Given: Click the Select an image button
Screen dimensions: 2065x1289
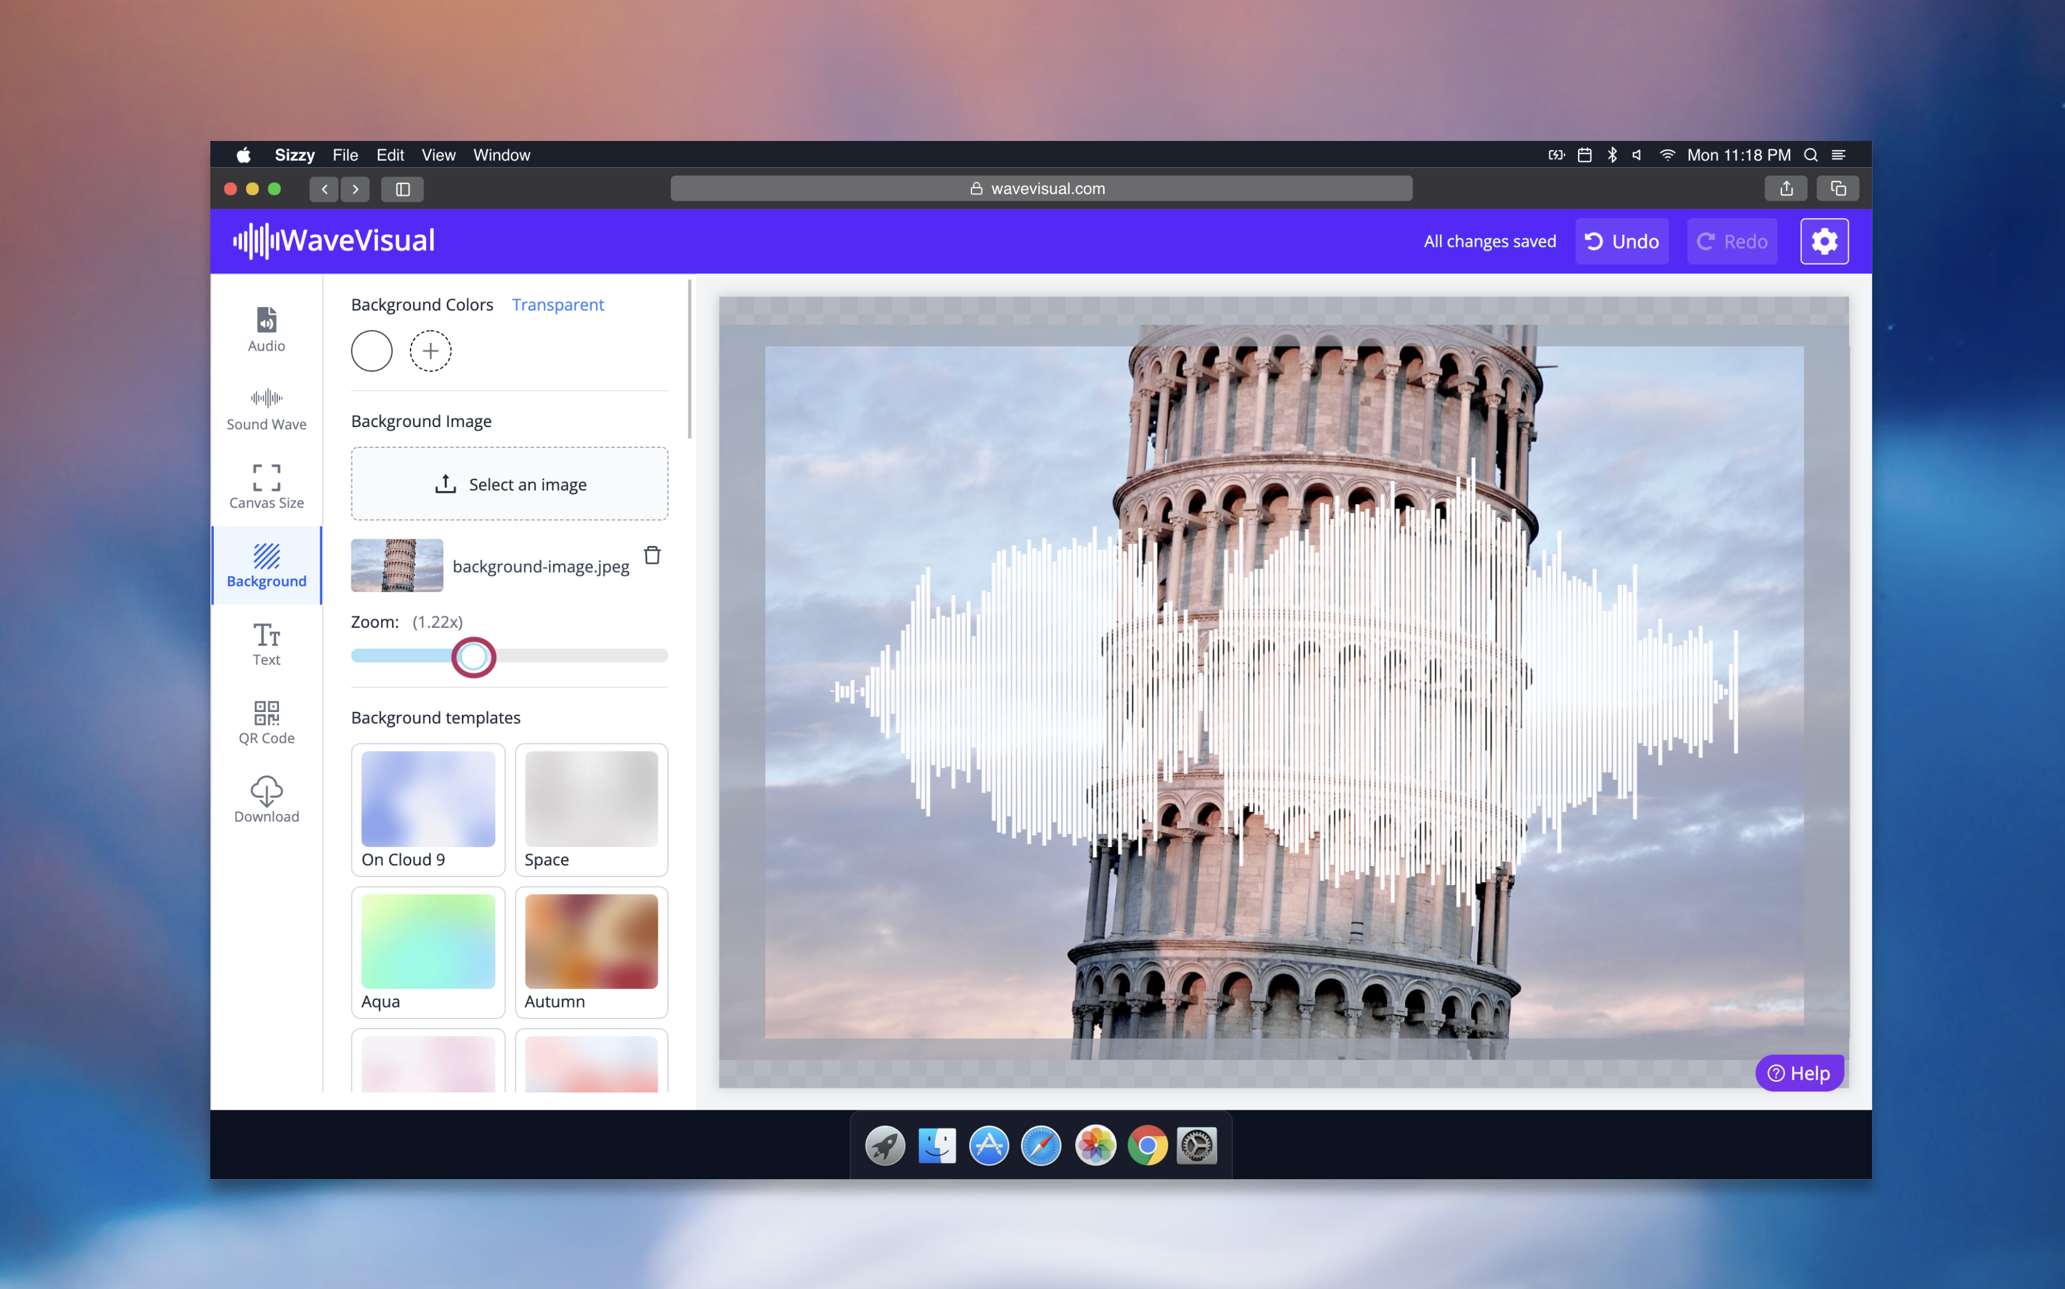Looking at the screenshot, I should 509,483.
